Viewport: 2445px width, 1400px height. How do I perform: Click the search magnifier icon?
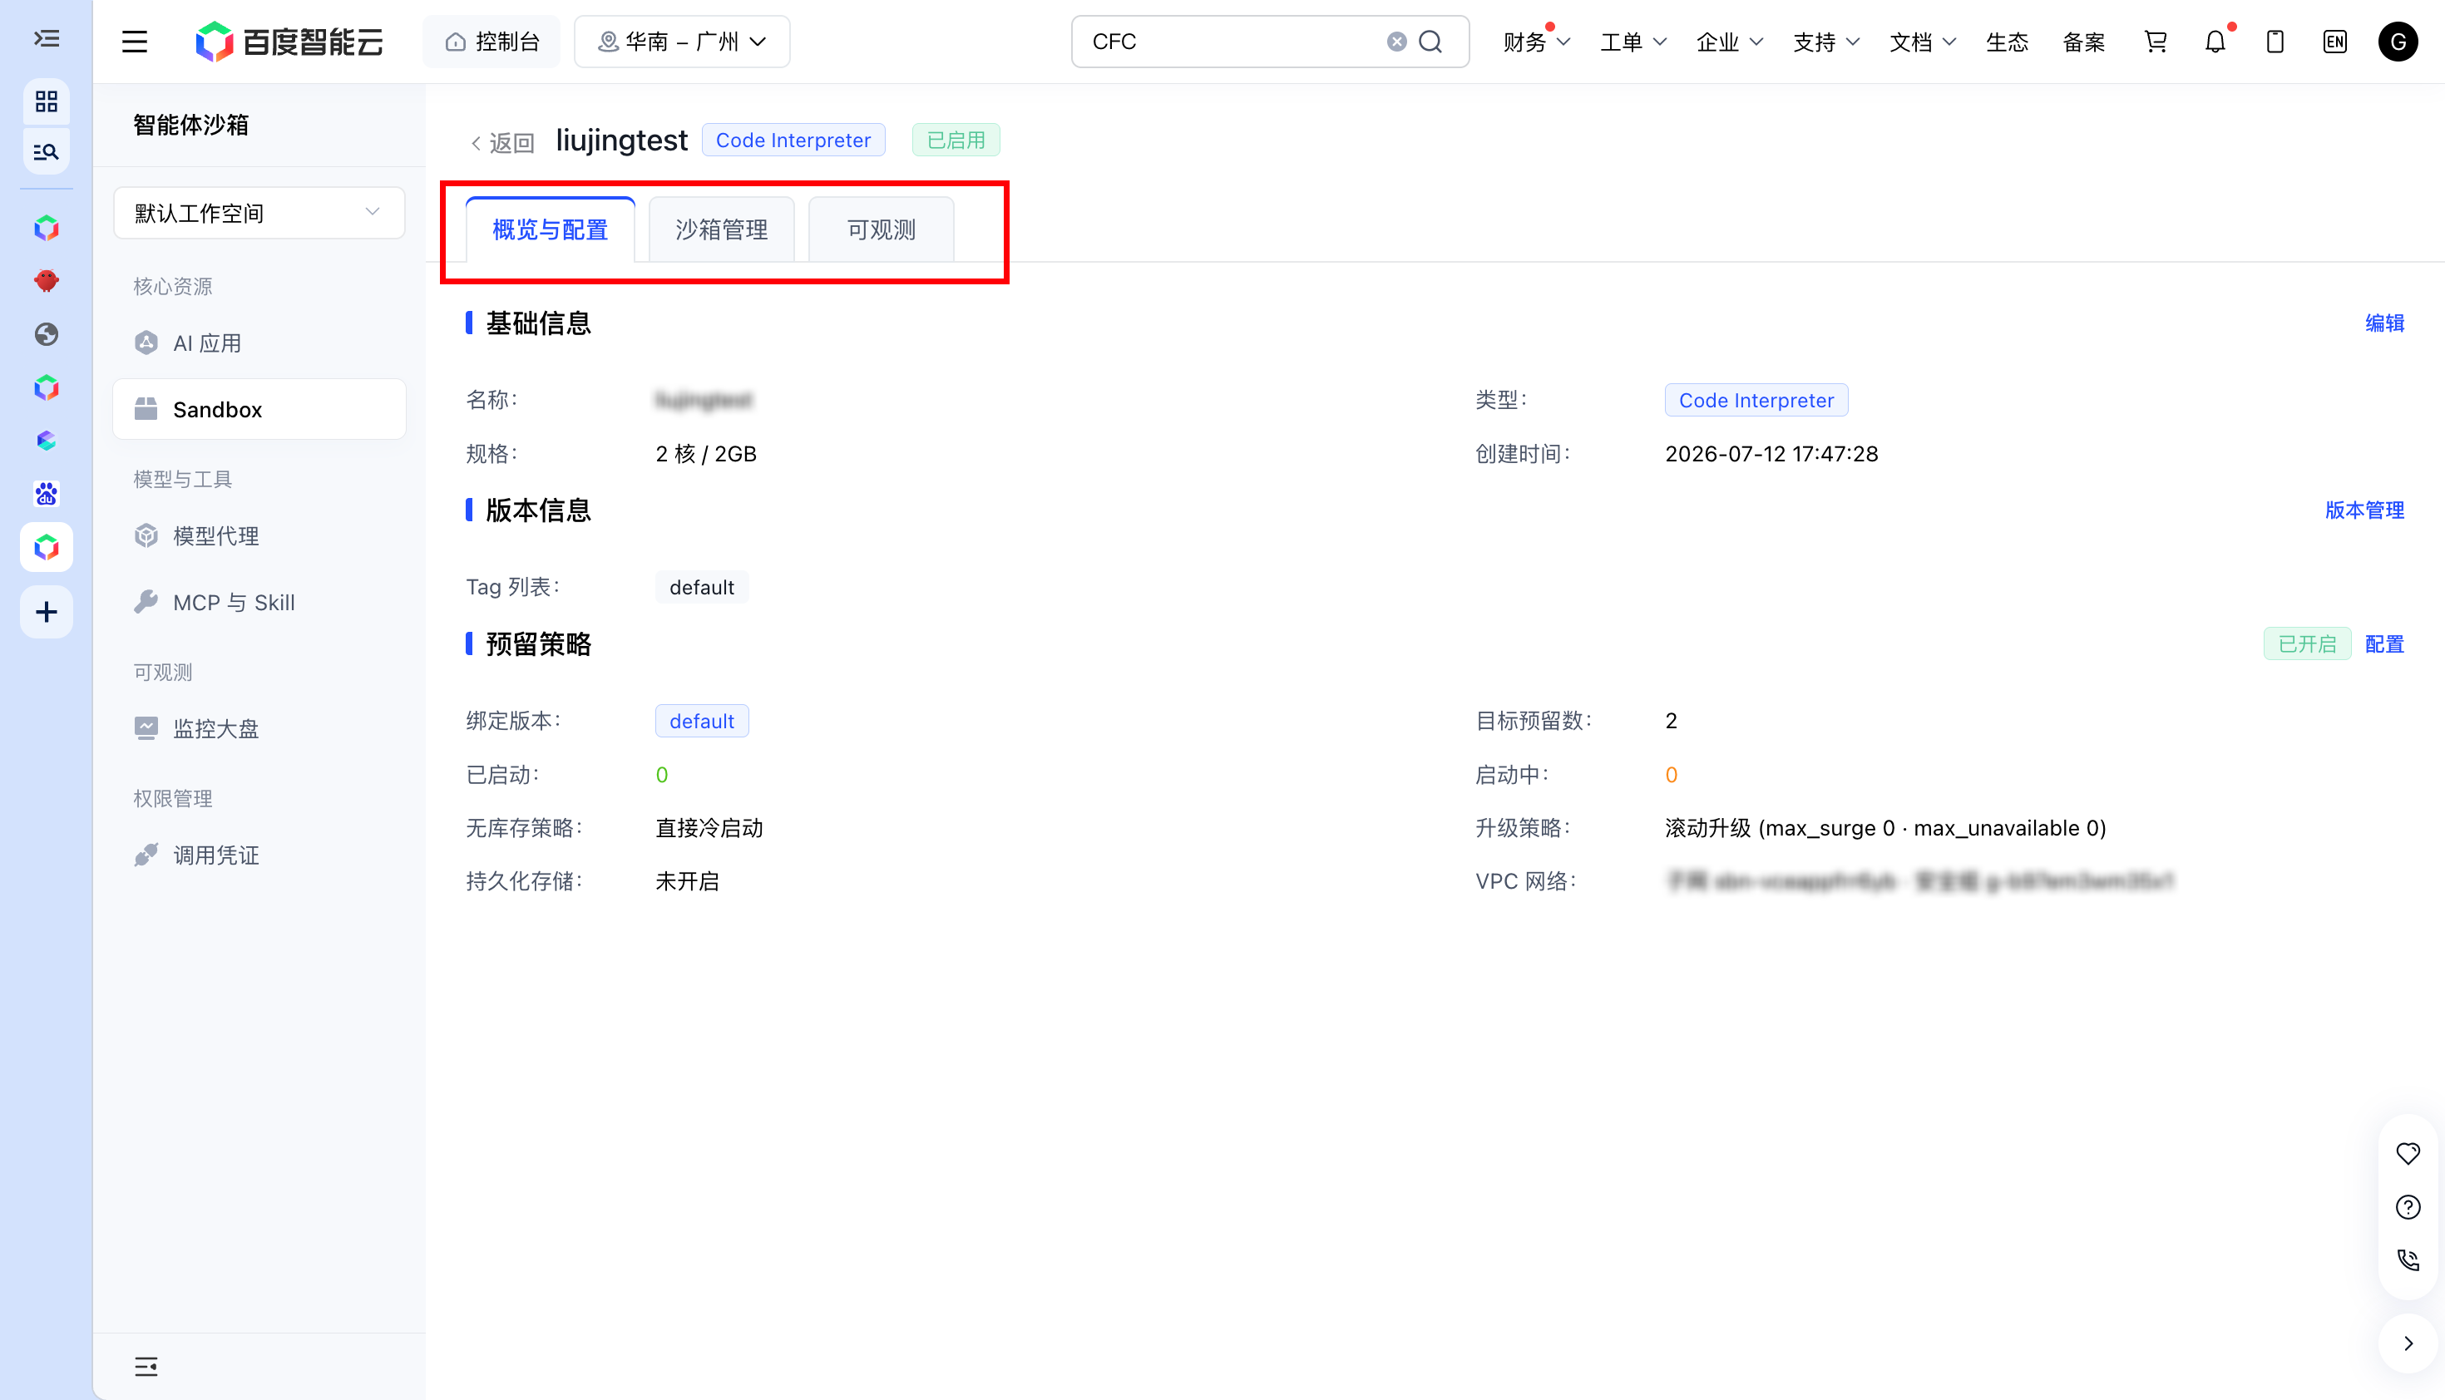click(x=1430, y=42)
